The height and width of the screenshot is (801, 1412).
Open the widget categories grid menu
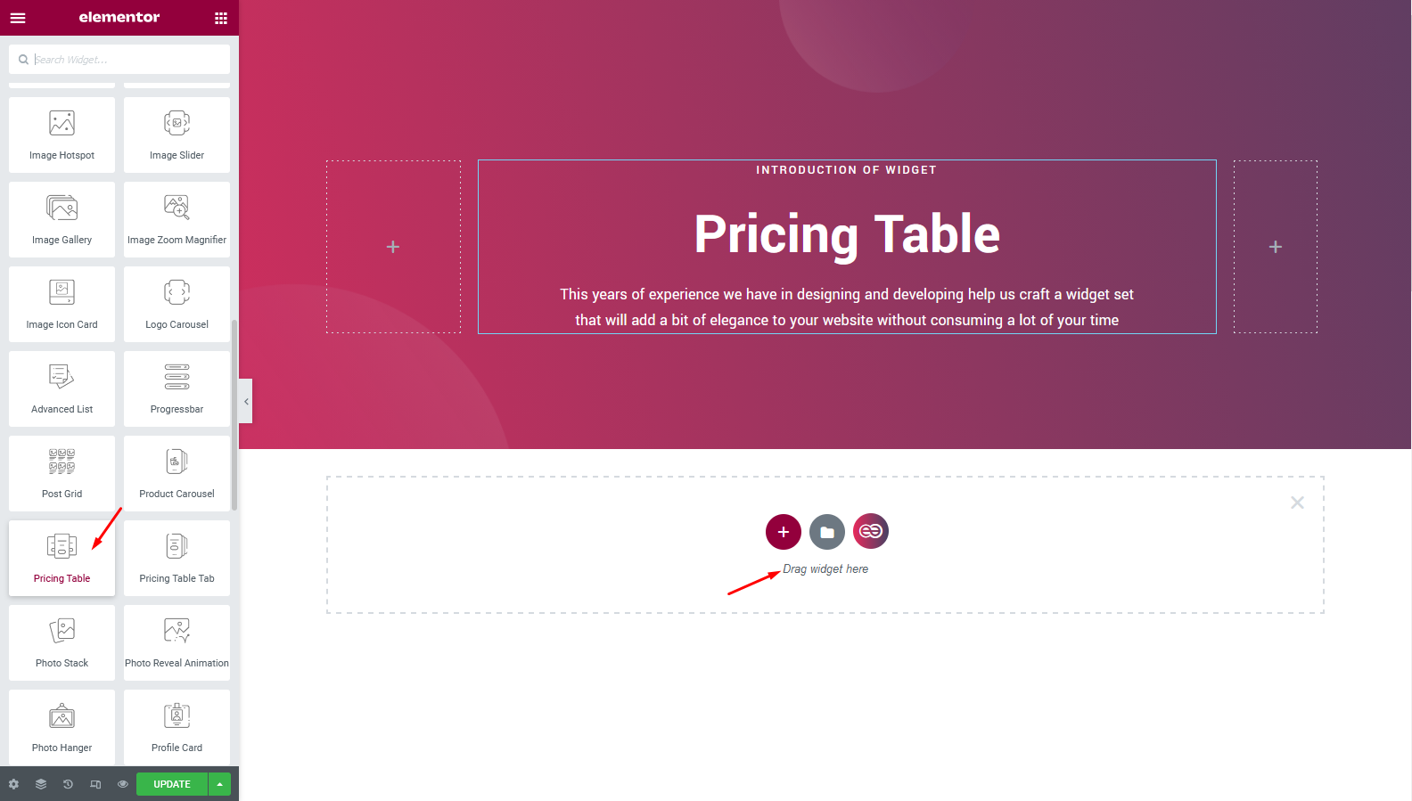[220, 18]
